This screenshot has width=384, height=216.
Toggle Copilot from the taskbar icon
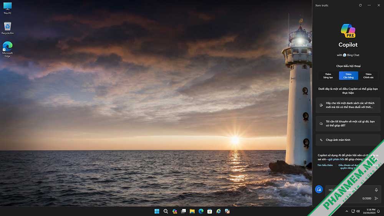[174, 211]
